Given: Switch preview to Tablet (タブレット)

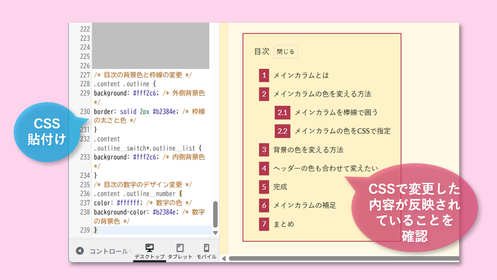Looking at the screenshot, I should click(180, 252).
